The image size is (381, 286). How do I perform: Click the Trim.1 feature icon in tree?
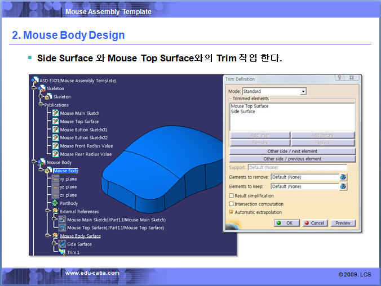click(62, 252)
